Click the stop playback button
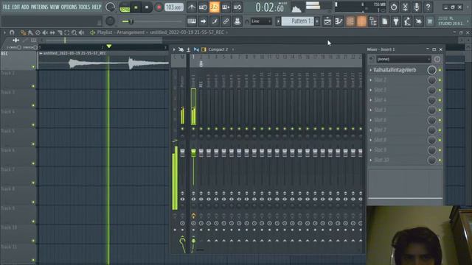This screenshot has width=472, height=265. pos(147,7)
